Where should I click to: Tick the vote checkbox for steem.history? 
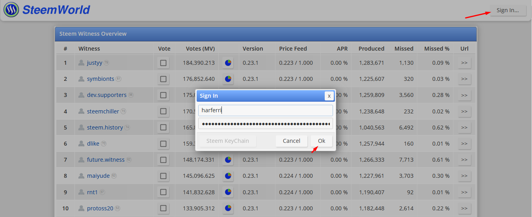163,128
